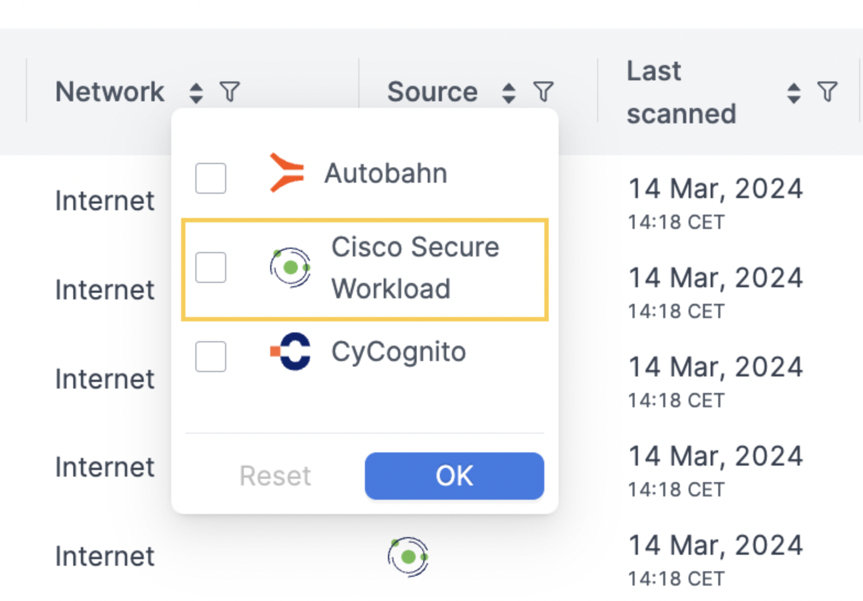Click the Cisco Secure Workload logo in the filter list

(291, 267)
